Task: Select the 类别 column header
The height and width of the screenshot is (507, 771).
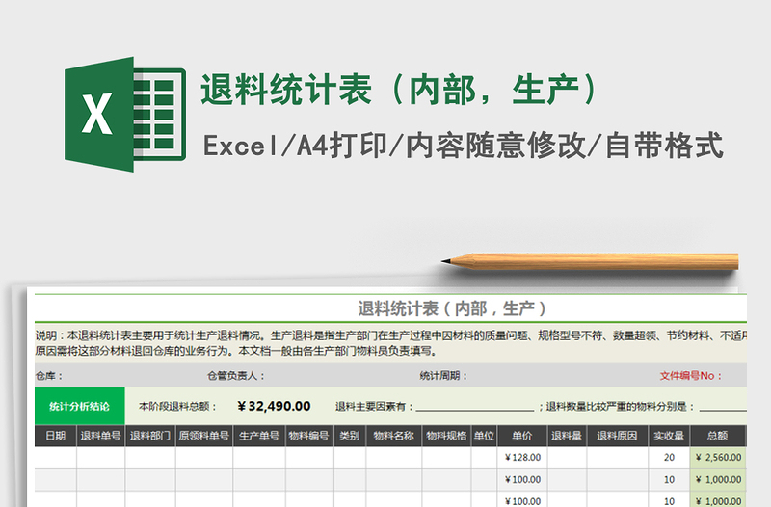Action: [x=350, y=436]
